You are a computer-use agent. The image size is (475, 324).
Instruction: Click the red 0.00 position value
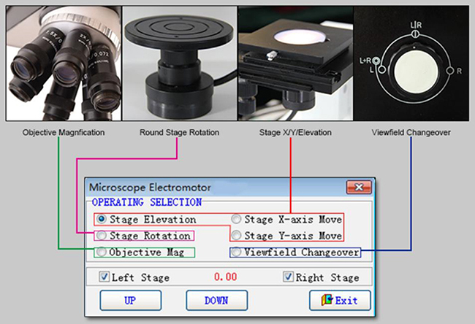[226, 277]
